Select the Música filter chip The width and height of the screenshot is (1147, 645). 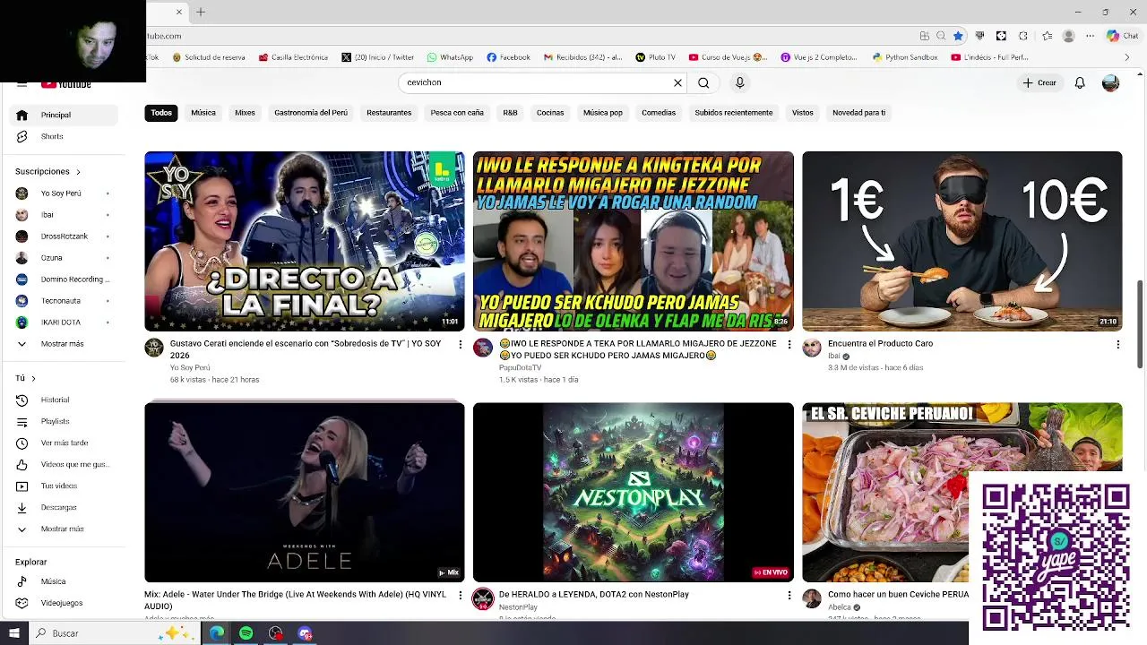pos(203,113)
